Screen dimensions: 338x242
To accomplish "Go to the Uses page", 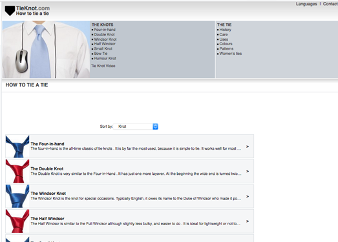I will [224, 39].
